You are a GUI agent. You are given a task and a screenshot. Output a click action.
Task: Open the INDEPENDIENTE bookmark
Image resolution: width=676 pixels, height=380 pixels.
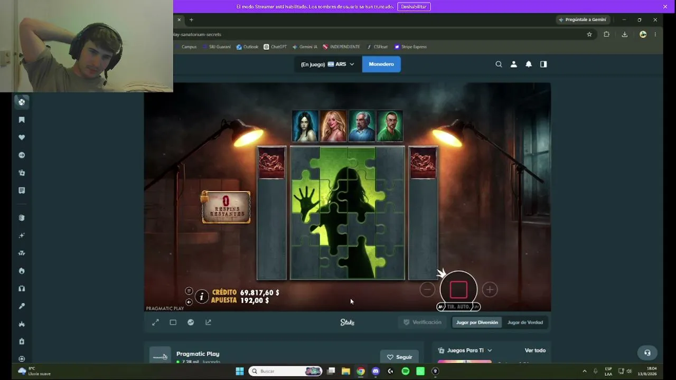click(341, 47)
